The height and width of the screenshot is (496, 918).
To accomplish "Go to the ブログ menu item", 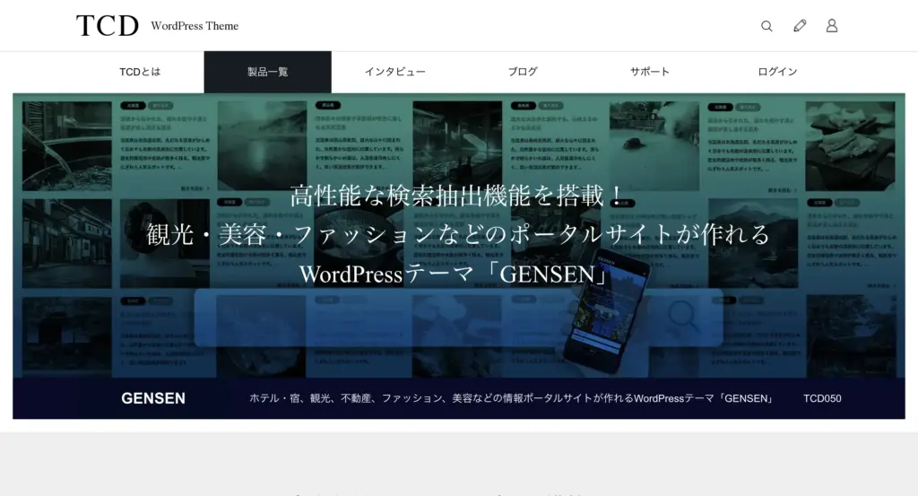I will click(x=523, y=72).
